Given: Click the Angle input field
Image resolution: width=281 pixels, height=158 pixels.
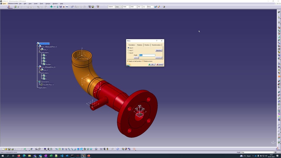Looking at the screenshot, I should coord(147,55).
